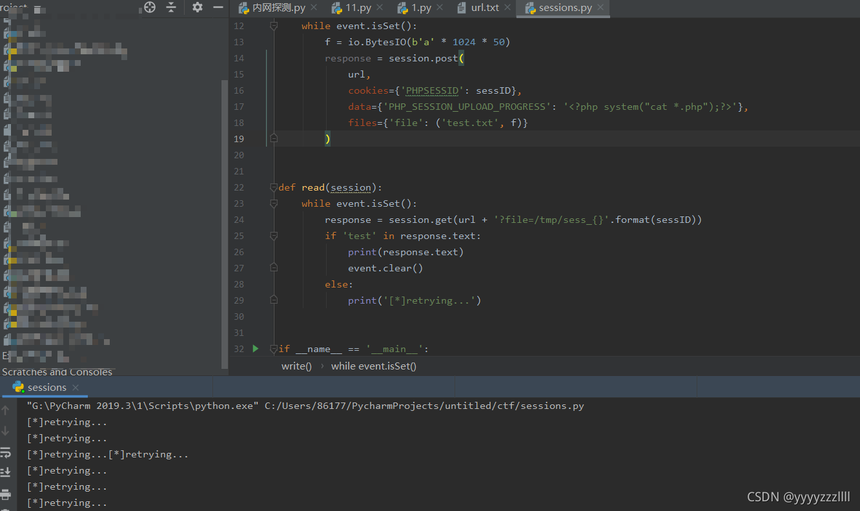Click the 'url,' argument on line 15
Viewport: 860px width, 511px height.
coord(360,74)
